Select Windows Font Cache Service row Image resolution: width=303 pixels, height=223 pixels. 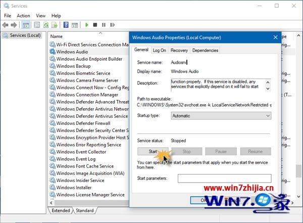click(89, 166)
